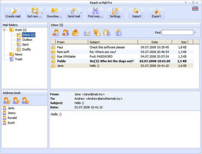Screen dimensions: 202x154
Task: Select the Rem-soft message row
Action: click(x=122, y=52)
